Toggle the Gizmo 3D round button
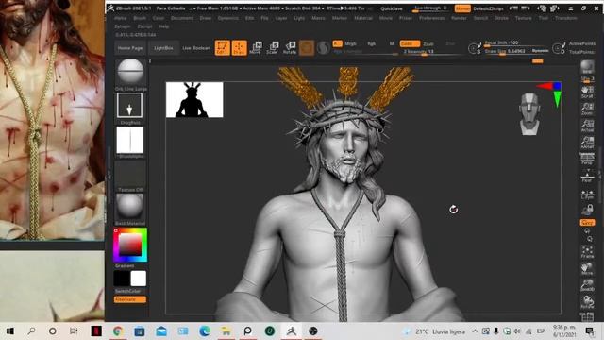The width and height of the screenshot is (604, 340). [x=307, y=48]
